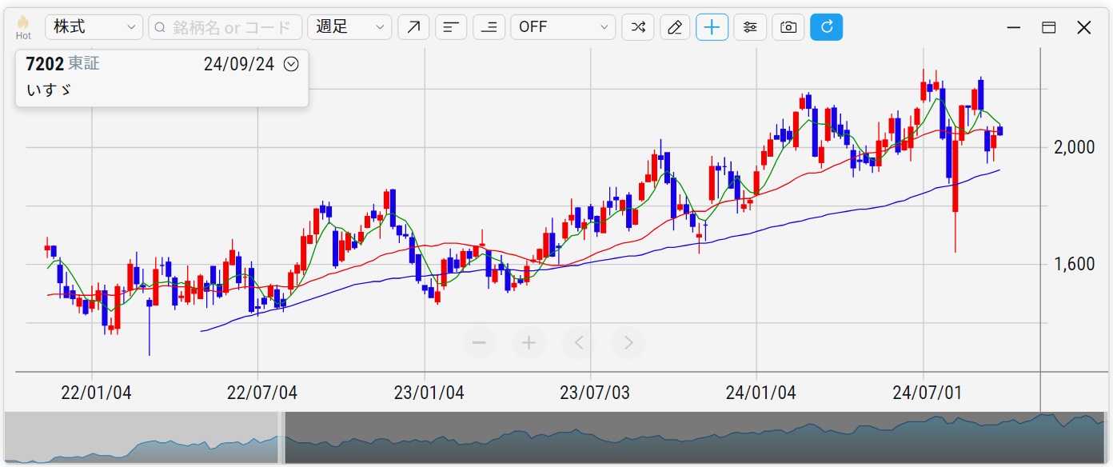This screenshot has height=467, width=1113.
Task: Zoom out chart with minus button
Action: [480, 343]
